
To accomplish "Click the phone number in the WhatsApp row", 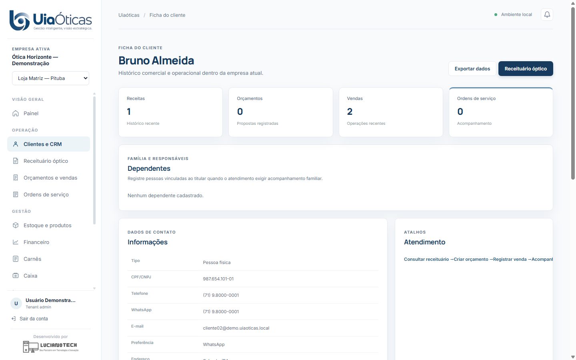I will (221, 312).
